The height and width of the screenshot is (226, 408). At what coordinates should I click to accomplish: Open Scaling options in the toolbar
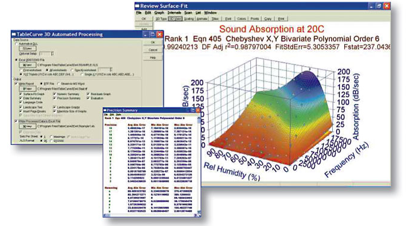[189, 19]
